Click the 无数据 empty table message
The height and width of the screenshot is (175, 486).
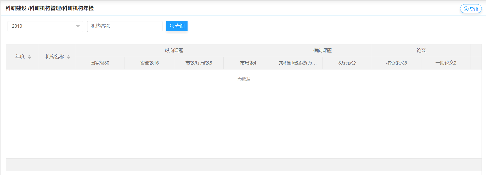244,79
